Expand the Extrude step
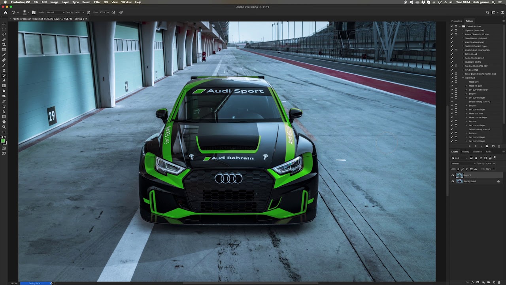 pyautogui.click(x=466, y=122)
